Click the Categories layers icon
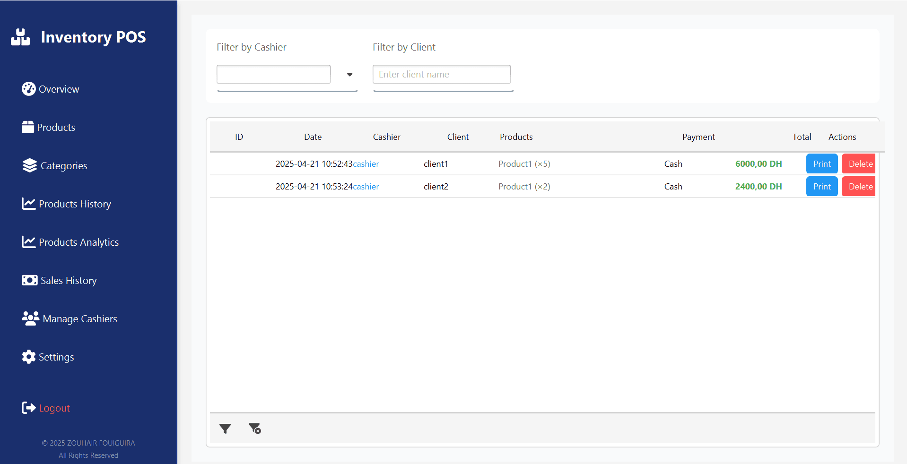 (29, 165)
